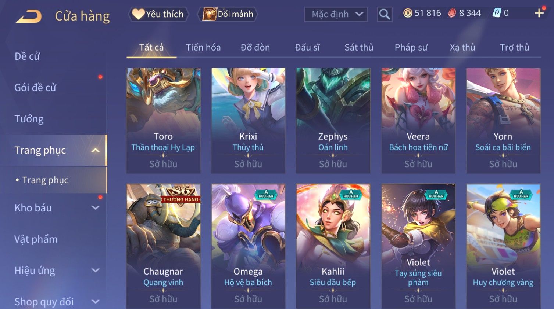Tap the plus icon to add currency
This screenshot has height=309, width=554.
(539, 13)
